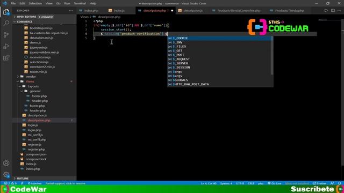Image resolution: width=344 pixels, height=193 pixels.
Task: Click Views breadcrumb above editor
Action: (x=84, y=17)
